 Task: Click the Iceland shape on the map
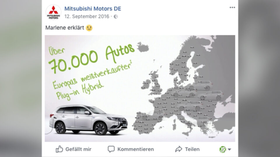tap(143, 47)
